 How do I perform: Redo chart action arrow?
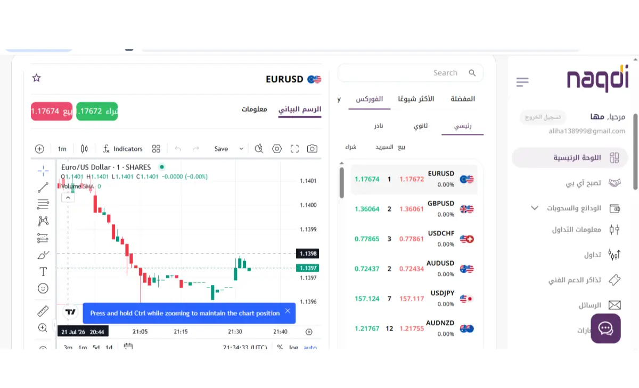coord(195,149)
